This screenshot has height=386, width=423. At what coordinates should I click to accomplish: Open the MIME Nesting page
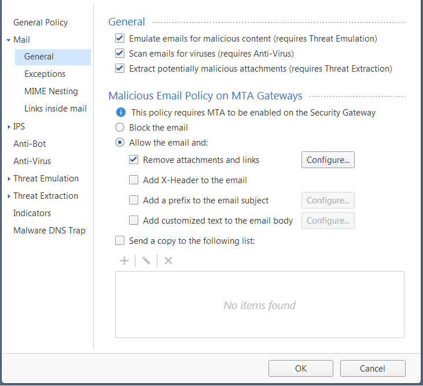point(51,91)
